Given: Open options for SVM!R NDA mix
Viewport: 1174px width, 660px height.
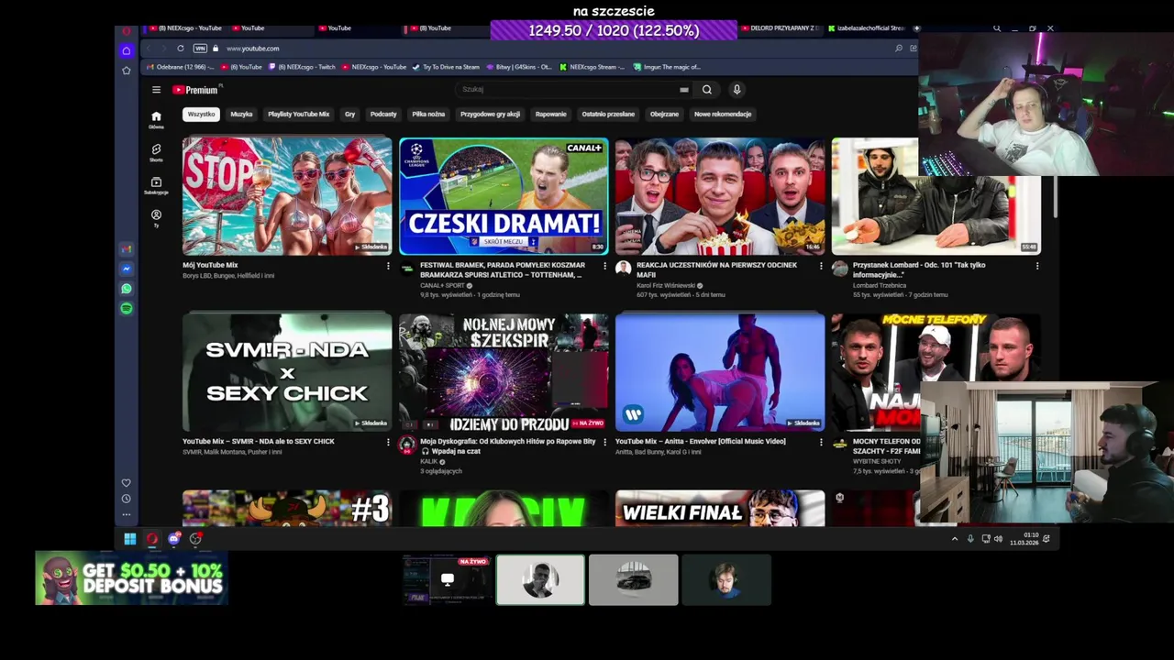Looking at the screenshot, I should [x=388, y=442].
